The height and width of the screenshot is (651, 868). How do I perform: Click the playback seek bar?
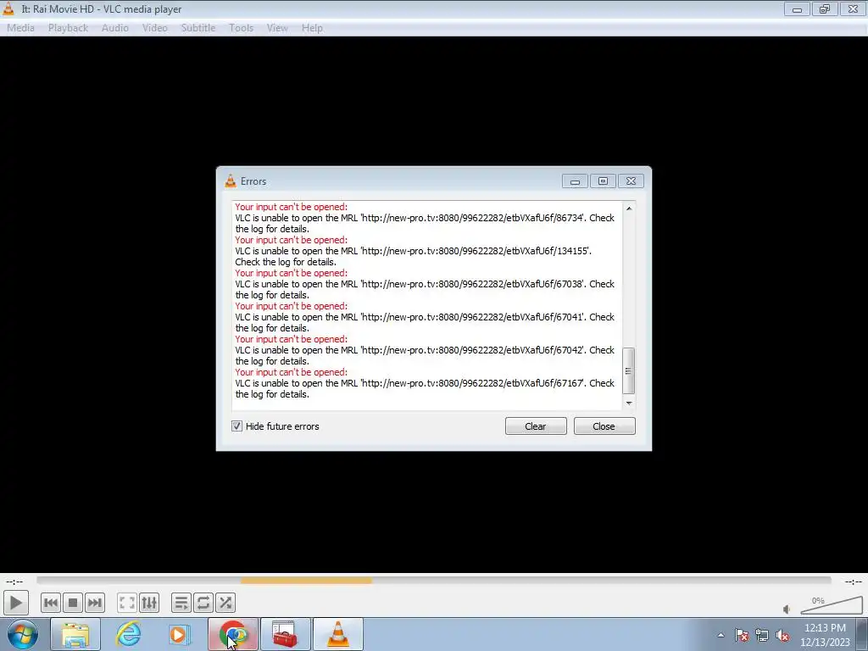coord(434,580)
